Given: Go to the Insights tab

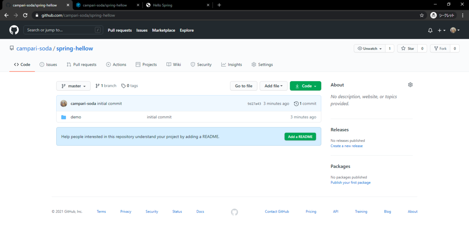Looking at the screenshot, I should point(231,64).
